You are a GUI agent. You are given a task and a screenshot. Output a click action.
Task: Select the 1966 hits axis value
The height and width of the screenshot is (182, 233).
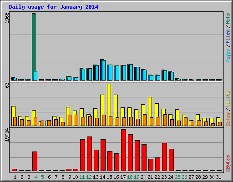[x=7, y=18]
